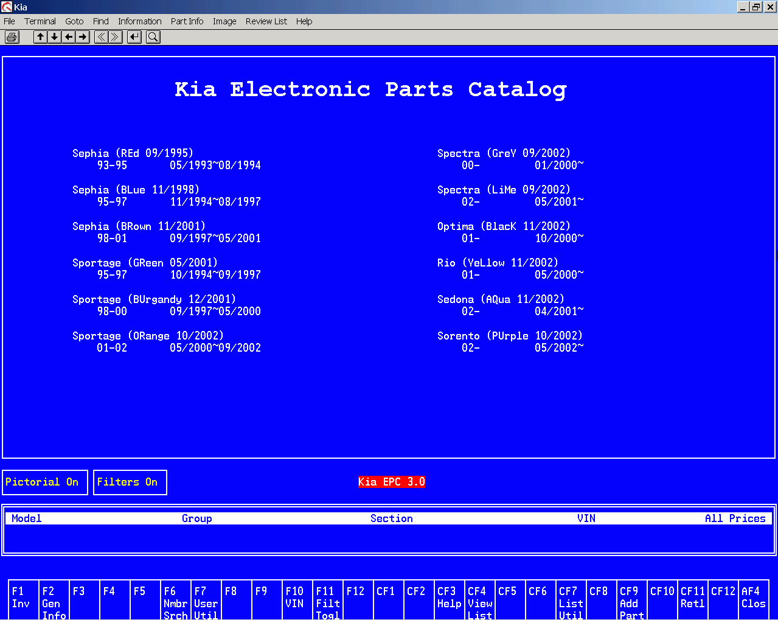Click the F3 function key

(85, 601)
